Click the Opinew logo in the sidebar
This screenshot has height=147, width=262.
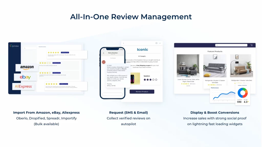point(14,46)
